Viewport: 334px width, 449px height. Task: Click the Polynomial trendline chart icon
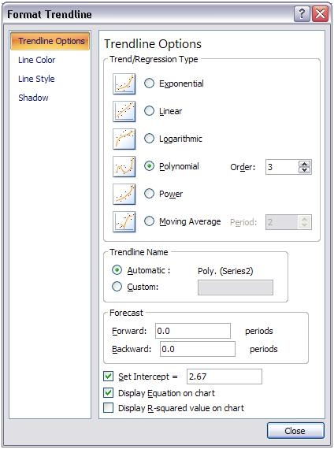124,166
